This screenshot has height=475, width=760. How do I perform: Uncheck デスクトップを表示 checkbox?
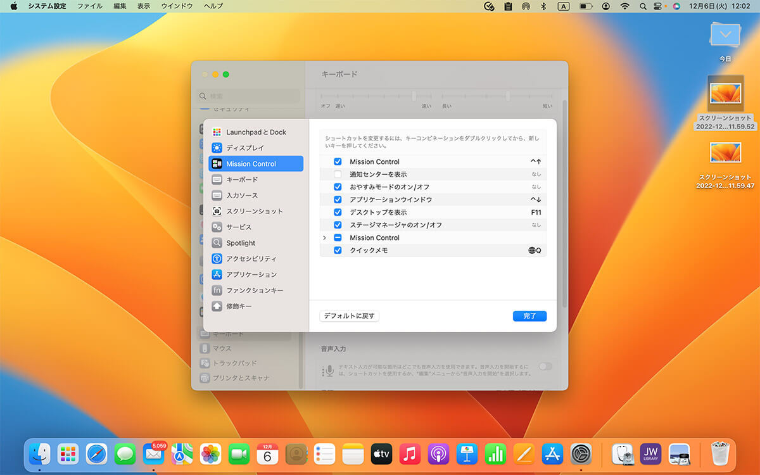tap(338, 212)
